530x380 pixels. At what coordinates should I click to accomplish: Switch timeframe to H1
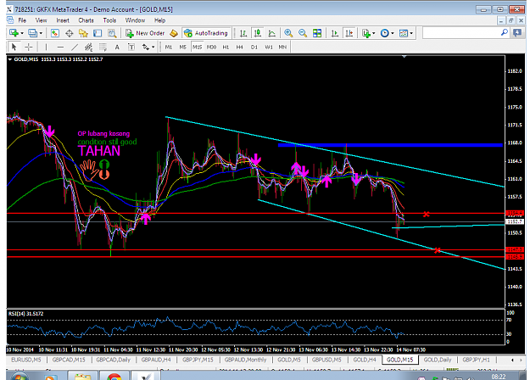tap(226, 47)
